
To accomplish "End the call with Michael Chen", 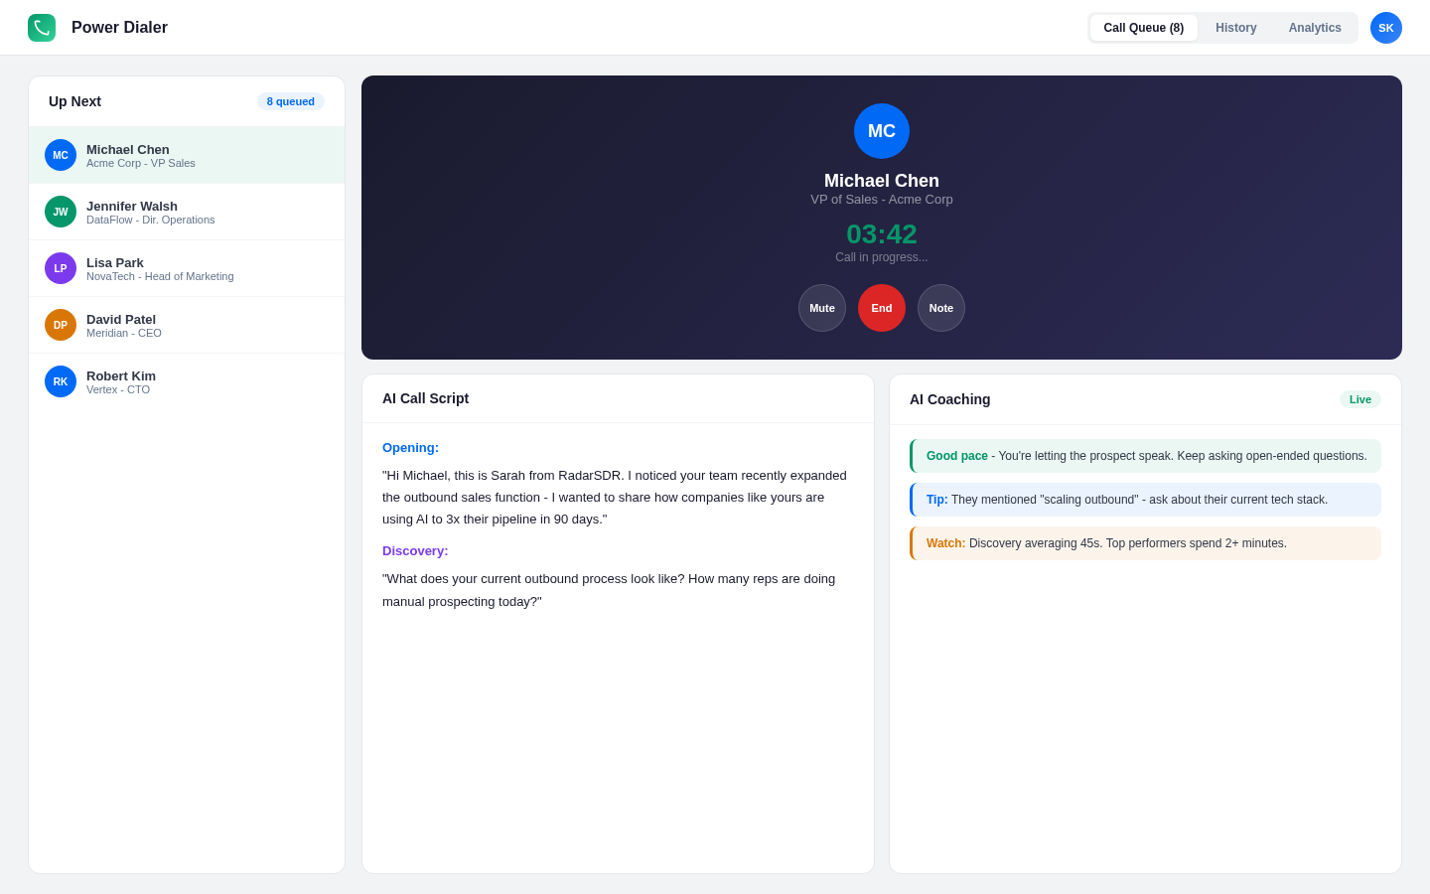I will (x=882, y=308).
